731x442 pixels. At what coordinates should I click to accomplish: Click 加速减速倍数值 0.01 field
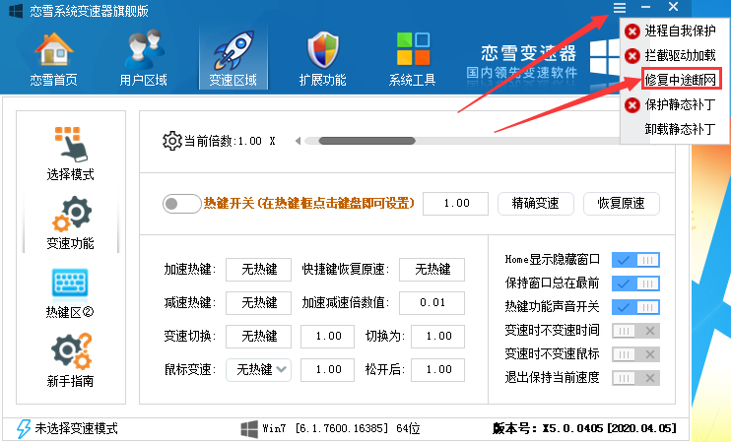(432, 303)
